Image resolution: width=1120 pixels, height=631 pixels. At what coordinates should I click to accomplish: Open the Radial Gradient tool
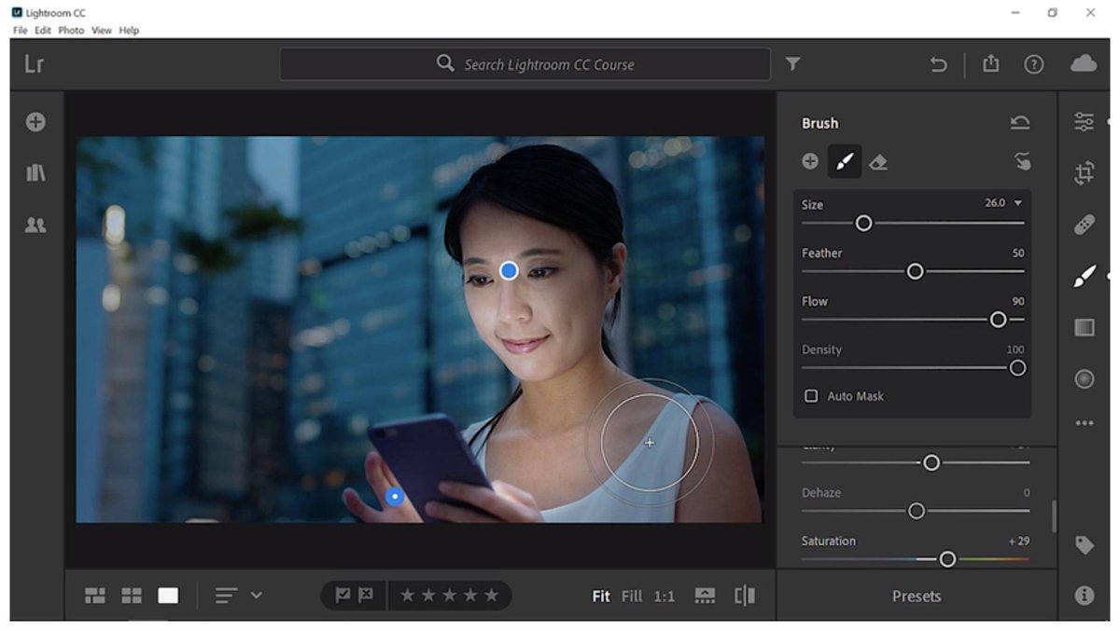pyautogui.click(x=1084, y=378)
